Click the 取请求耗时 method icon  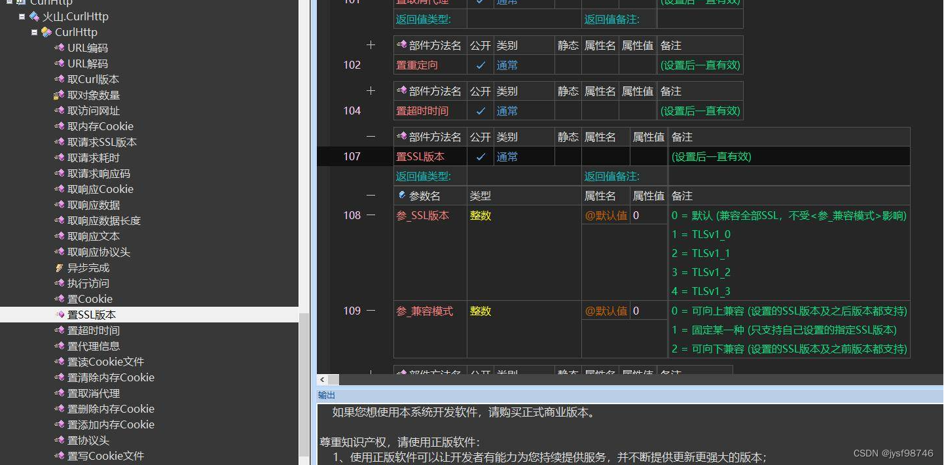point(59,158)
